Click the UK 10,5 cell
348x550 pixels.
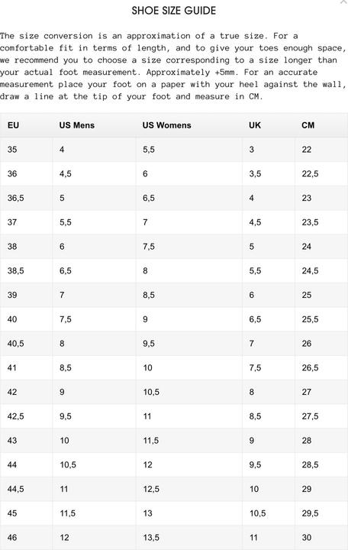pyautogui.click(x=258, y=513)
